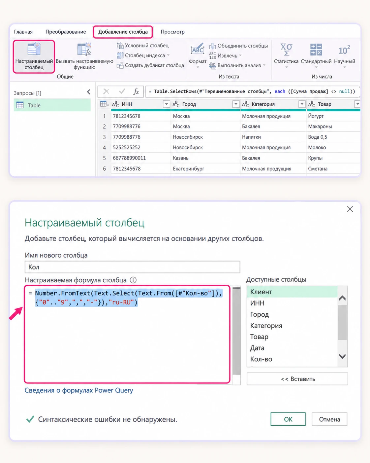Select cell 667788990011
This screenshot has height=463, width=370.
point(141,158)
